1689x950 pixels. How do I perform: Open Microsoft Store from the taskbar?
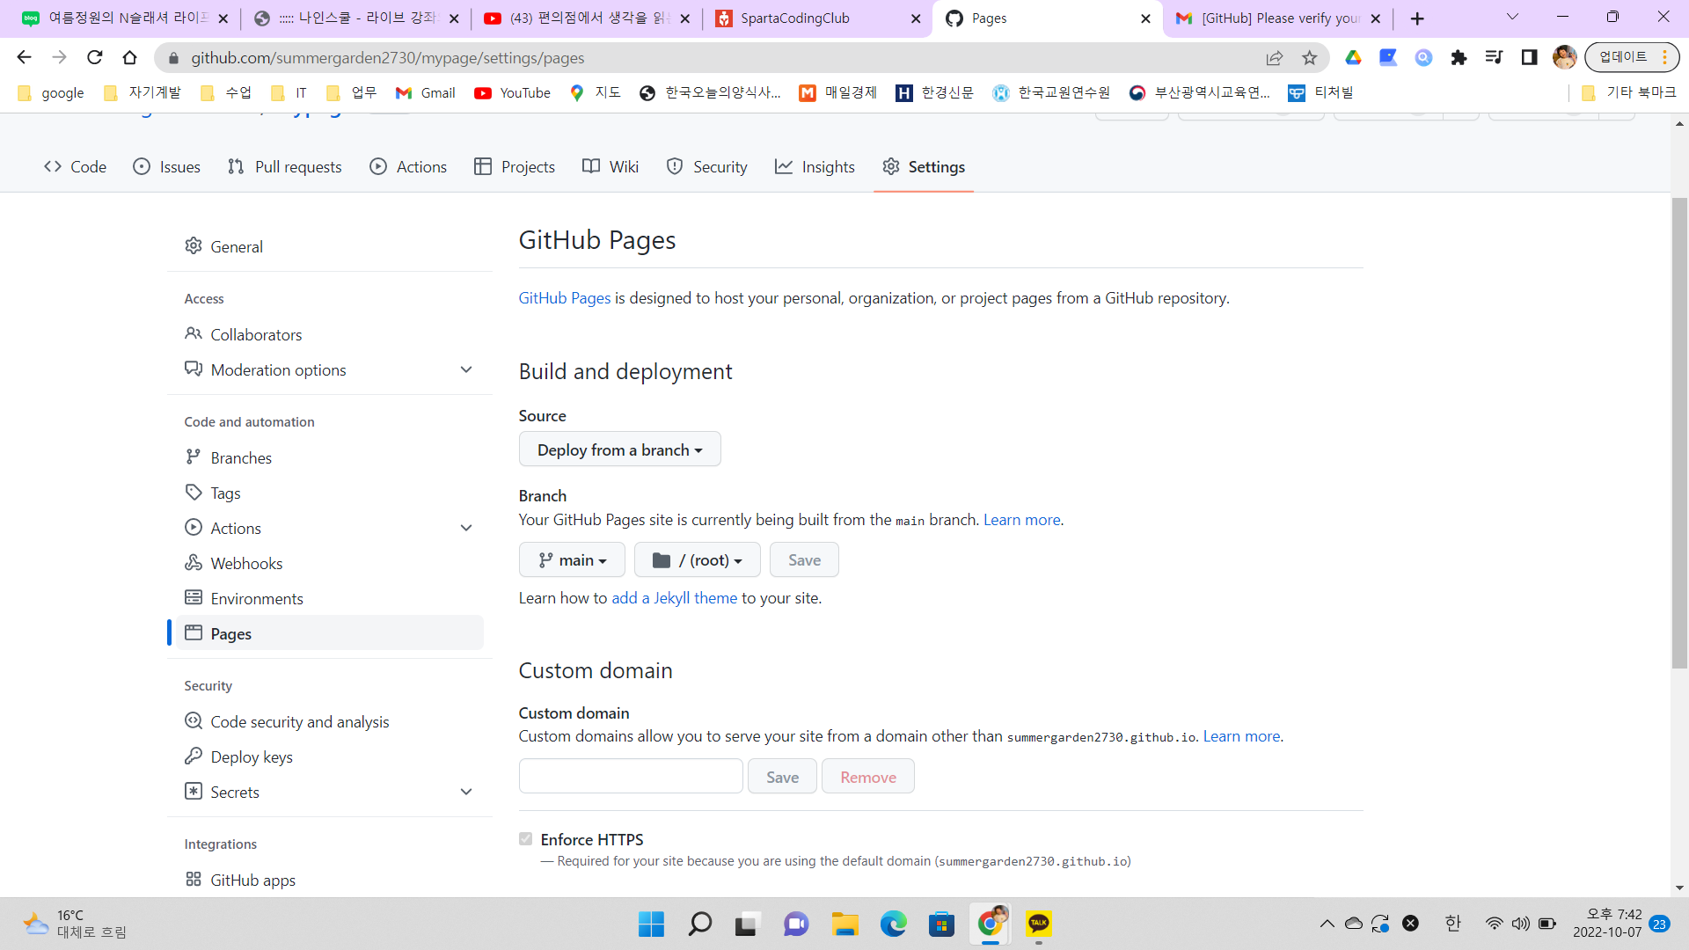(941, 924)
